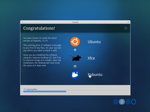Click paragraph 'Since you are installing this software'
The image size is (150, 112).
click(x=42, y=60)
